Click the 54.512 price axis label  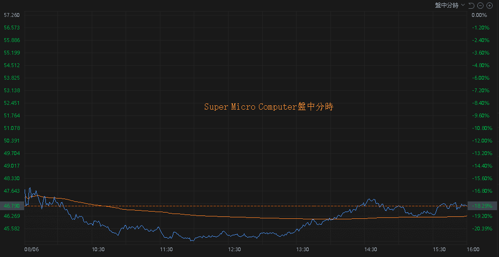12,65
